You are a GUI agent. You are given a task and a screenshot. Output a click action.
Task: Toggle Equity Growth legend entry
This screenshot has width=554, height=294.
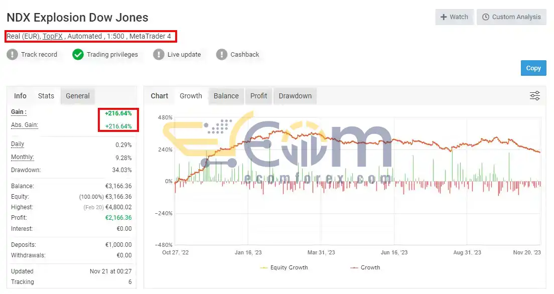(284, 267)
